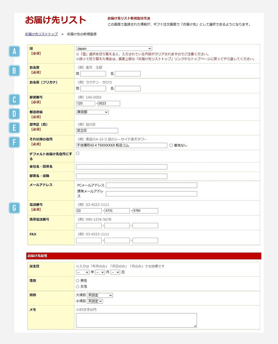The image size is (278, 344).
Task: Click the blue letter A marker badge
Action: coord(14,51)
